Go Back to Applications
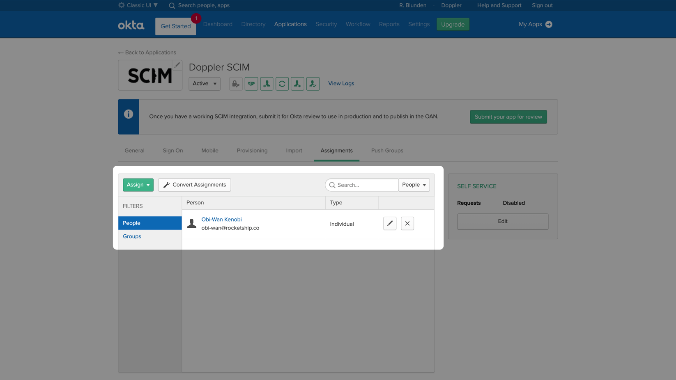 [147, 53]
